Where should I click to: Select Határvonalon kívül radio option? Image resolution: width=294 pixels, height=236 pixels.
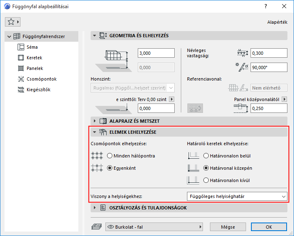pyautogui.click(x=206, y=180)
